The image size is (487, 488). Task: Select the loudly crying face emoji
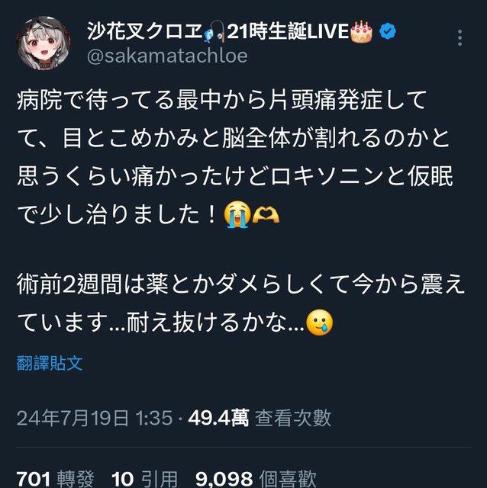coord(237,214)
